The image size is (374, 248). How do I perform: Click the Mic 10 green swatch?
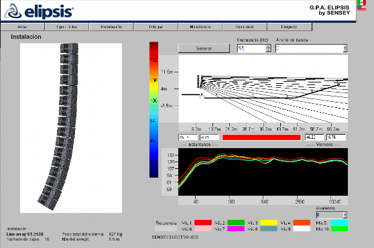point(339,229)
